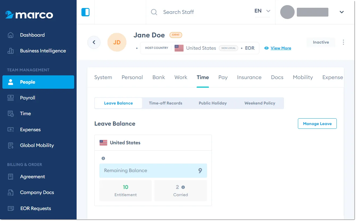The height and width of the screenshot is (221, 356).
Task: Open Agreement page
Action: click(32, 177)
